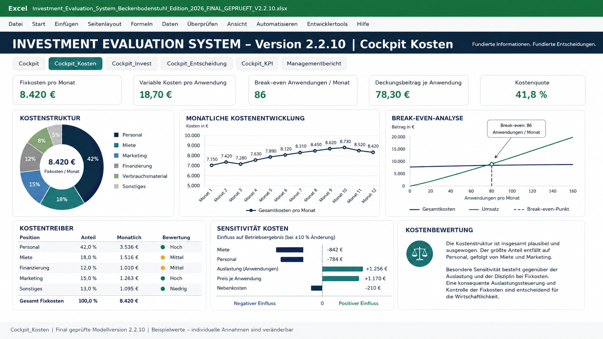Viewport: 603px width, 339px height.
Task: Click the Kostenquote value 41,8 %
Action: [531, 95]
